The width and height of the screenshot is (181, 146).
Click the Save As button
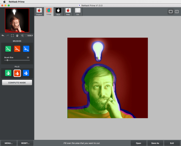[155, 143]
